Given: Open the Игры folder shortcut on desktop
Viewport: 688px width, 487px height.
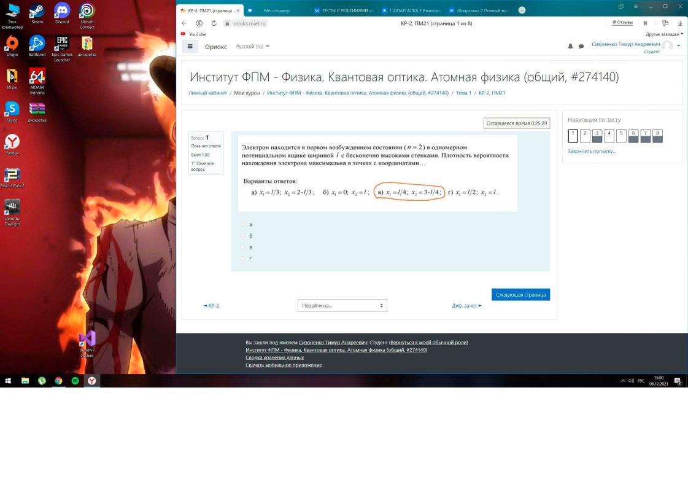Looking at the screenshot, I should [12, 79].
